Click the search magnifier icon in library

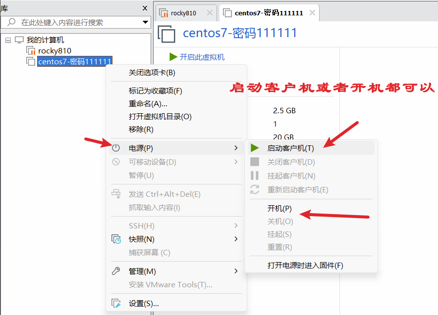tap(11, 22)
